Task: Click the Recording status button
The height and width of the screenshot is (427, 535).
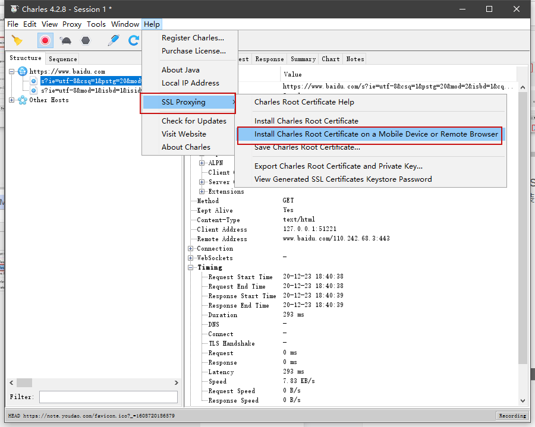Action: [x=512, y=415]
